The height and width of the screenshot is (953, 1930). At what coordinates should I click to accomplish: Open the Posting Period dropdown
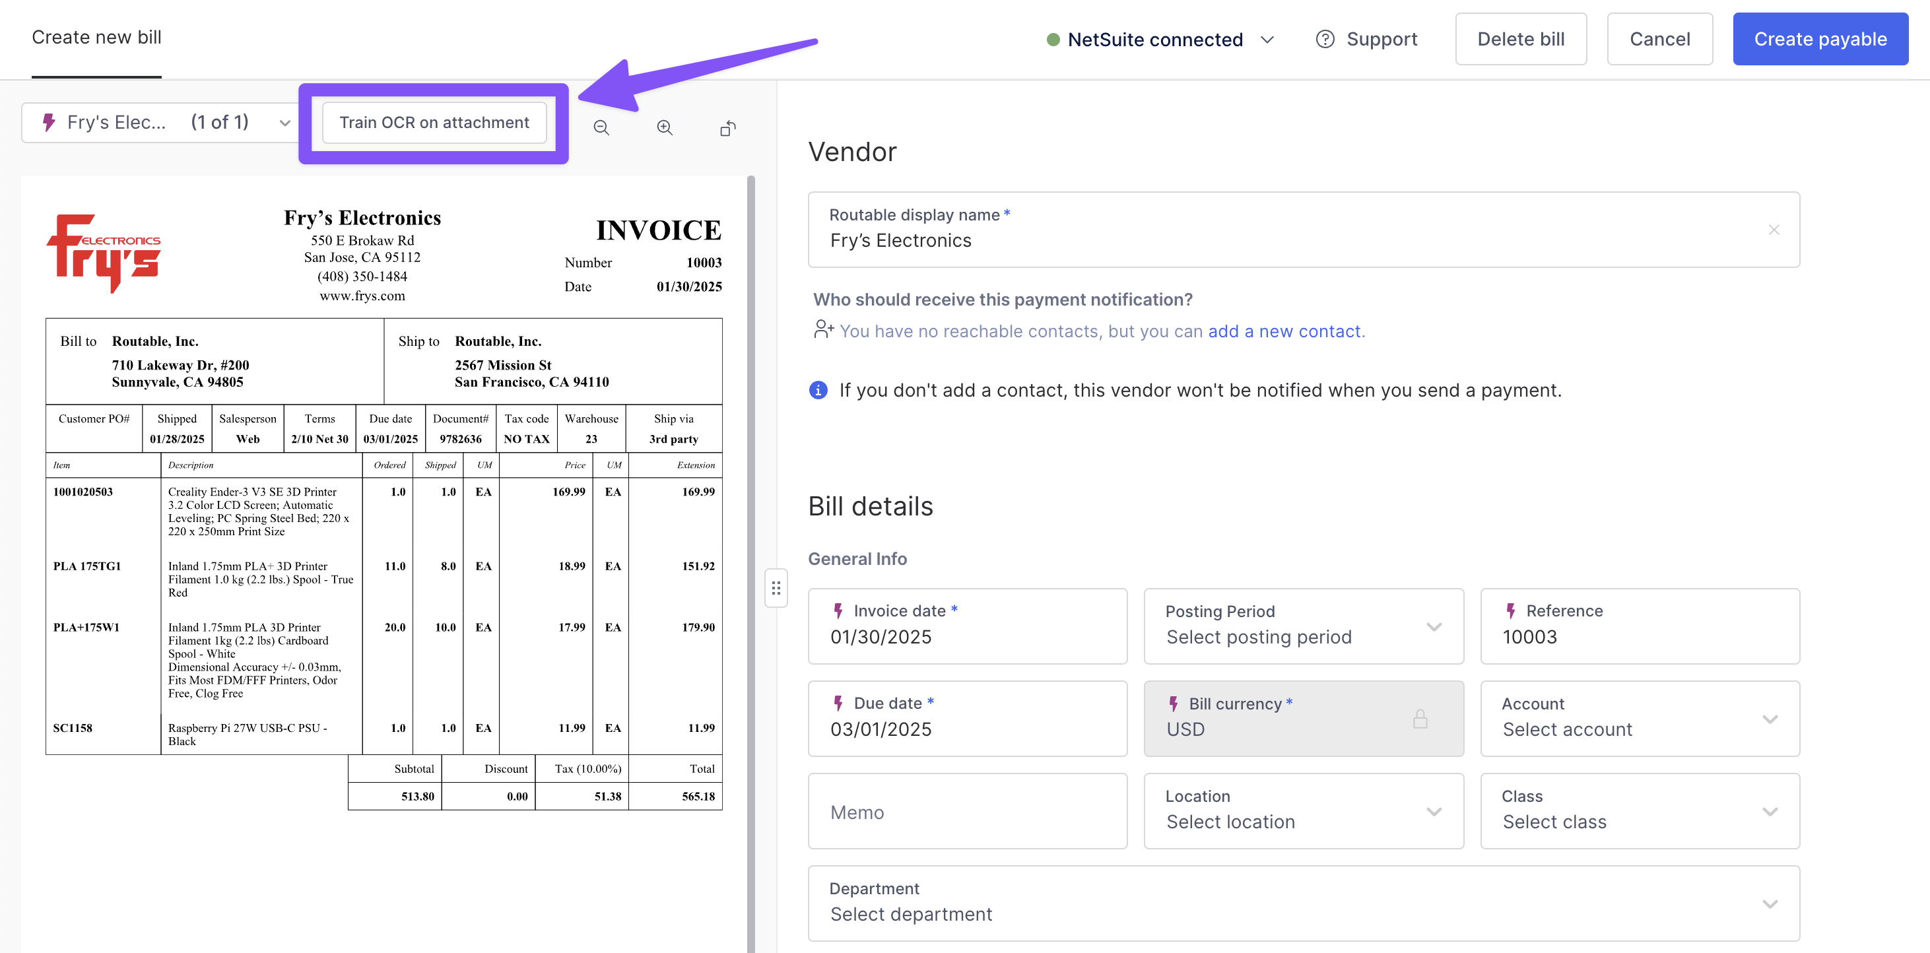[x=1303, y=626]
